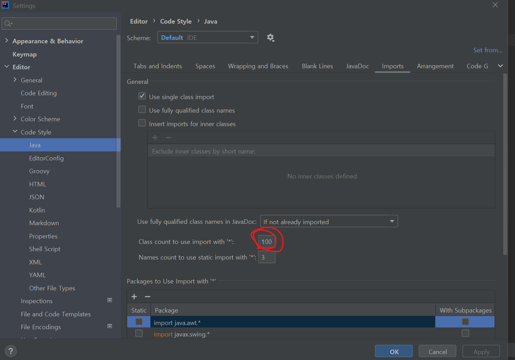Check With Subpackages for javax.swing row
This screenshot has width=515, height=360.
[465, 333]
